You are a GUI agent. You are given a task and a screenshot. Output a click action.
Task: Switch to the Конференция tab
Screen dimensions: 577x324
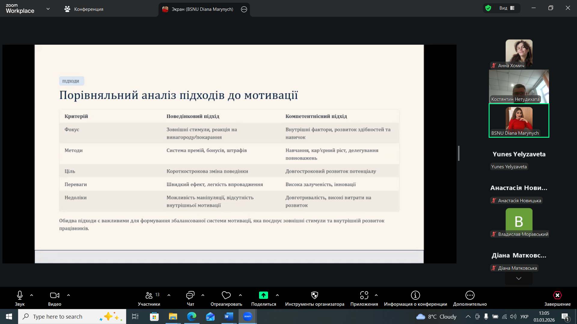click(x=84, y=9)
